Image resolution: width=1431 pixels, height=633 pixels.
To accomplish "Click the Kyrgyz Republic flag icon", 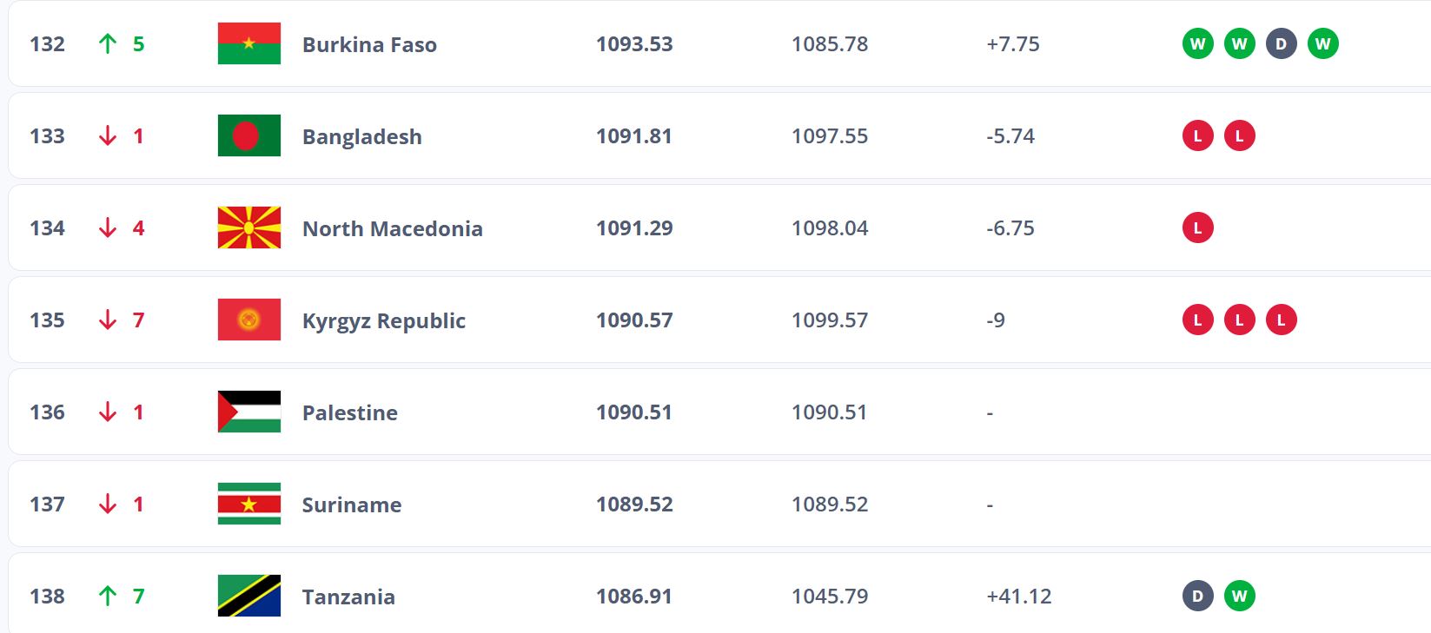I will pyautogui.click(x=249, y=320).
